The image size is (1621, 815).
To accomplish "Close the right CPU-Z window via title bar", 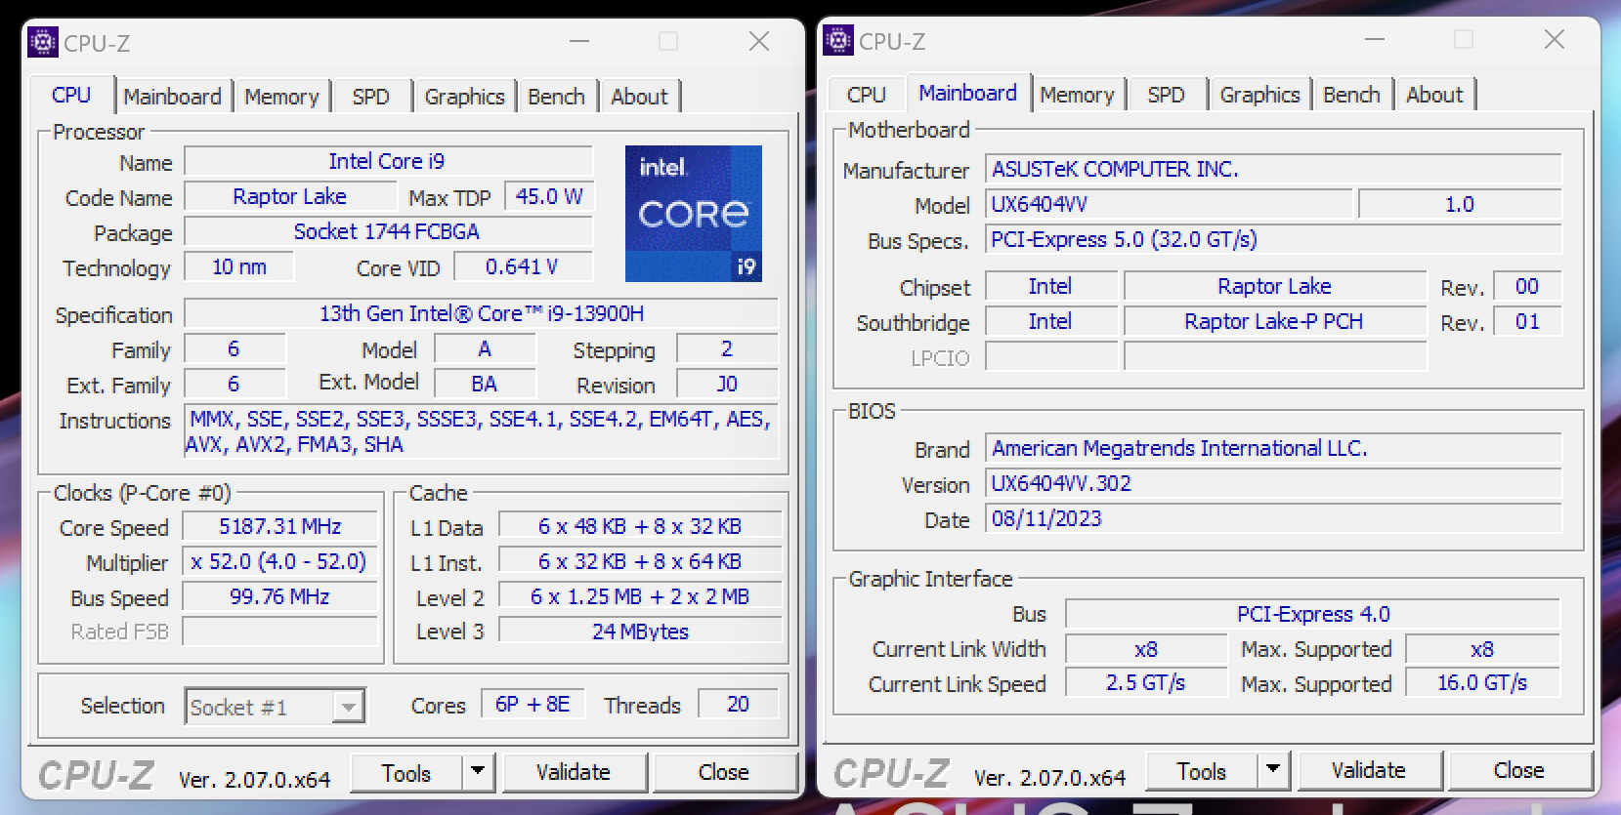I will pyautogui.click(x=1555, y=39).
